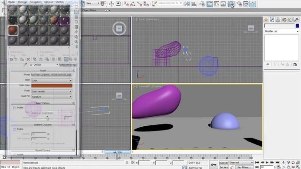The height and width of the screenshot is (169, 301).
Task: Toggle the Spinner Snap icon
Action: coord(146,4)
